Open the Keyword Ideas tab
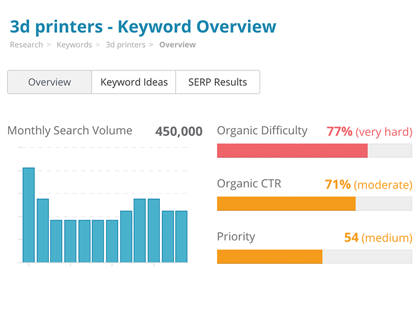 tap(134, 82)
